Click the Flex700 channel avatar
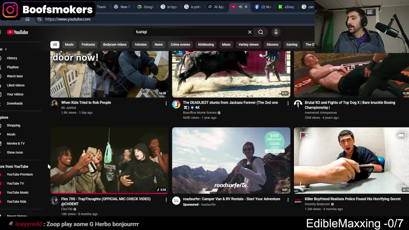Viewport: 409px width, 230px height. tap(54, 201)
